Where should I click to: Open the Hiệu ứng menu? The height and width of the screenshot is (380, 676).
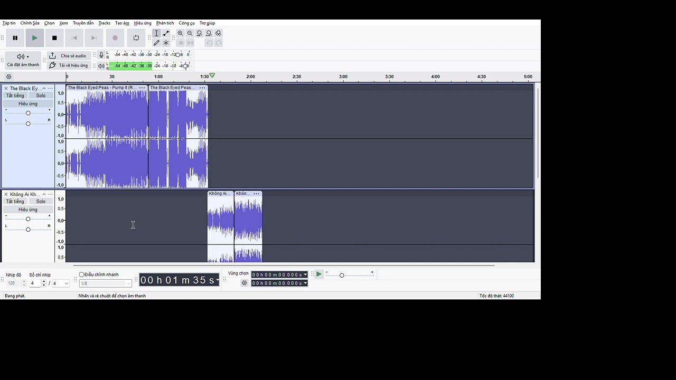(x=143, y=23)
